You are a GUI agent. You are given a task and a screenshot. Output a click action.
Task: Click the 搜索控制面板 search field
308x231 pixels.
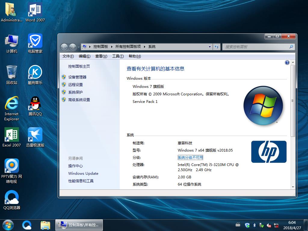coord(256,47)
